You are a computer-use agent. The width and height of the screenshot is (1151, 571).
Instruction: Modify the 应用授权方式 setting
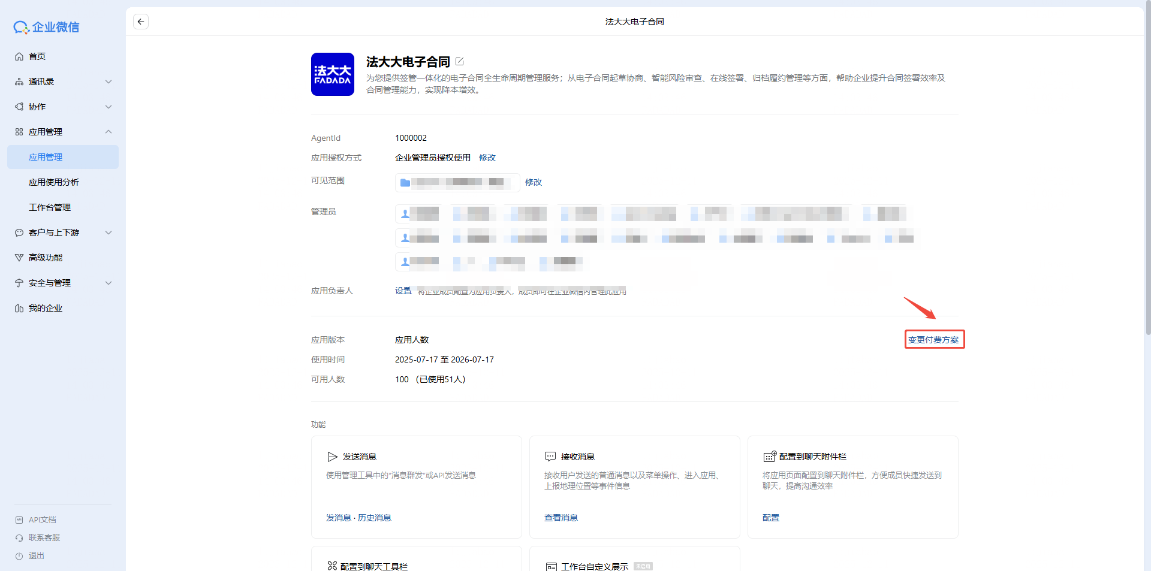click(x=487, y=158)
